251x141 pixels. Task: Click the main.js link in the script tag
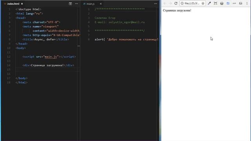pos(51,56)
